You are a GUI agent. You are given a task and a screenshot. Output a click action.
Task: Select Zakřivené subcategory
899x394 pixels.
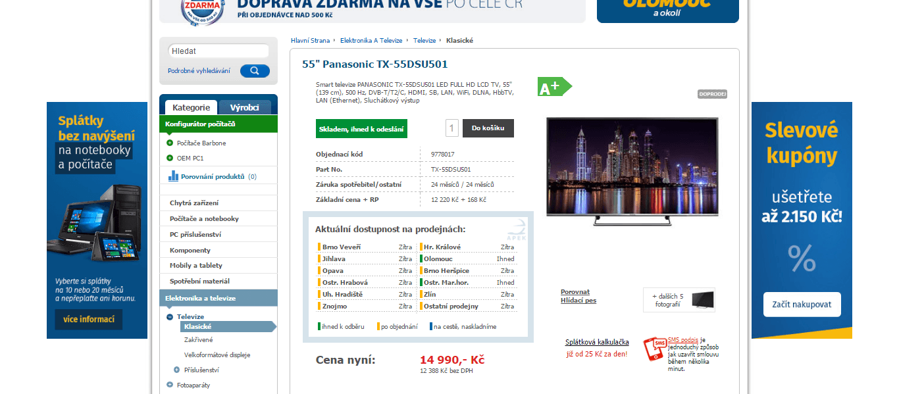[x=198, y=339]
